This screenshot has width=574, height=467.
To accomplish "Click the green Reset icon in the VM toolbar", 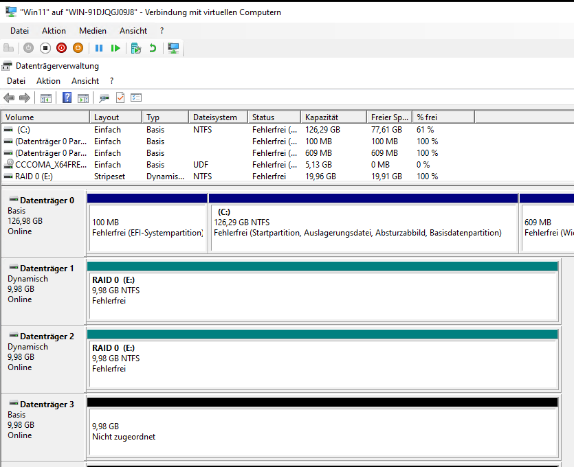I will click(x=115, y=48).
